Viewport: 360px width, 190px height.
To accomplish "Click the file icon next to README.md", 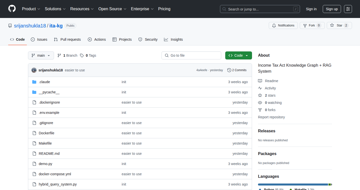I will coord(34,154).
